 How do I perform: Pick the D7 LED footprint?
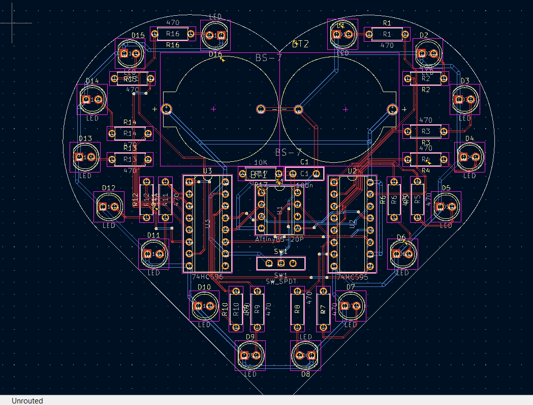tap(351, 306)
